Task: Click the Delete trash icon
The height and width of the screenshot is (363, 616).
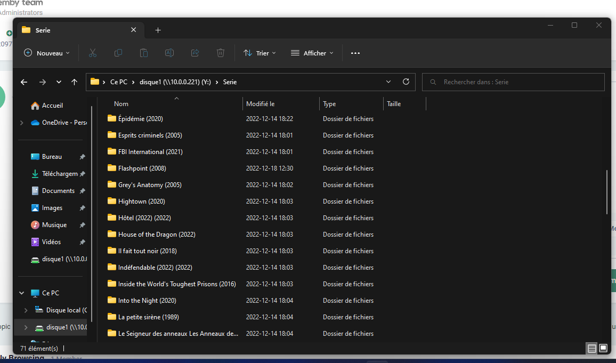Action: tap(221, 53)
